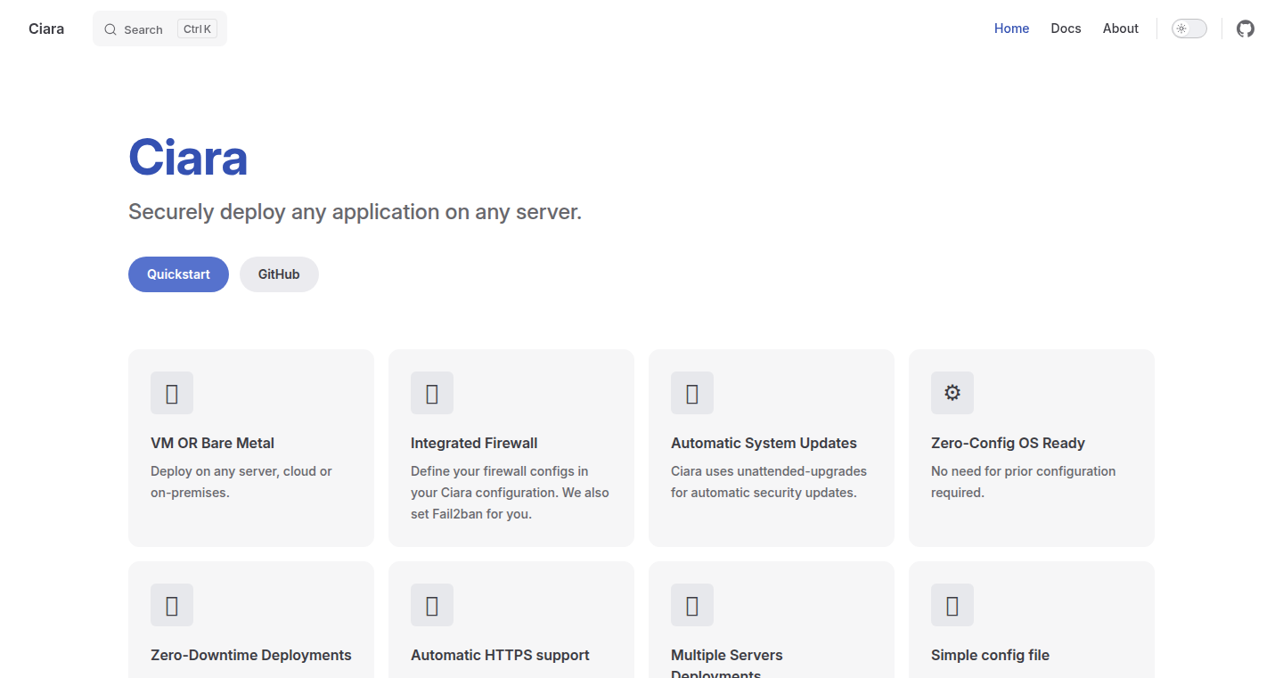Click the Multiple Servers Deployments feature icon
The width and height of the screenshot is (1283, 678).
click(692, 605)
